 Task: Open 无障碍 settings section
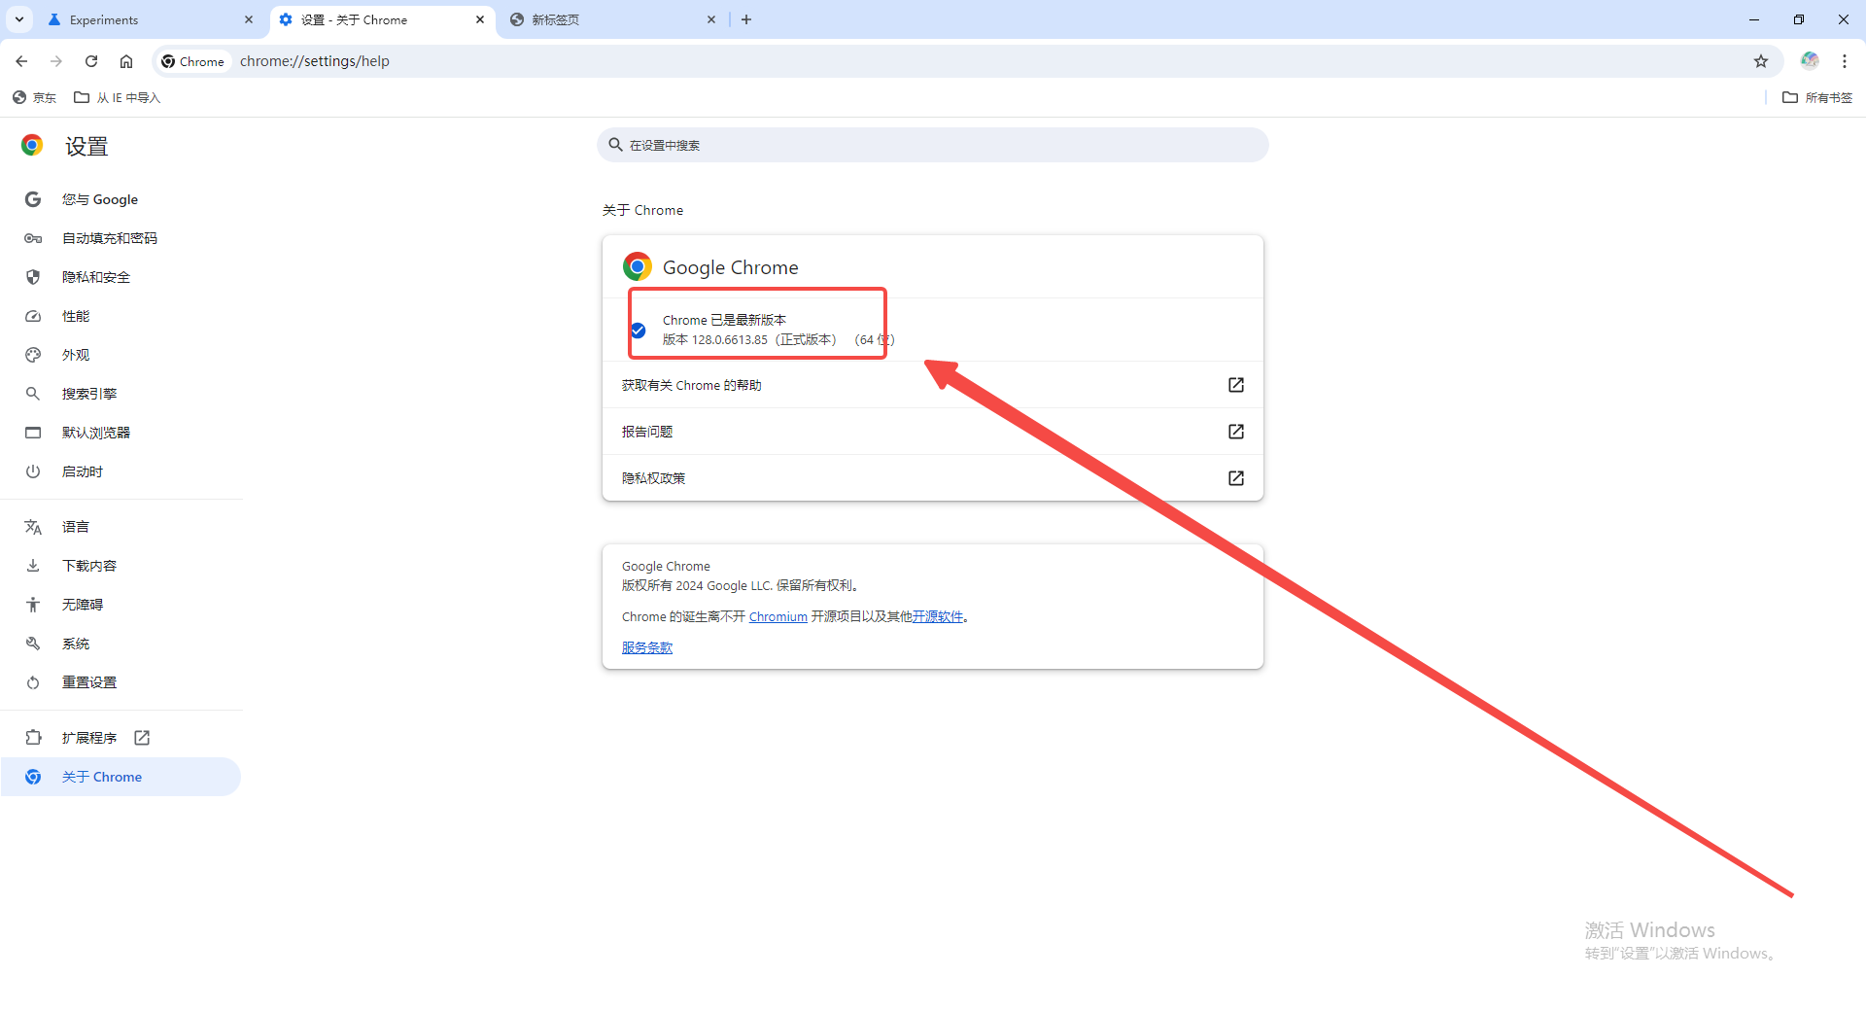(x=121, y=605)
